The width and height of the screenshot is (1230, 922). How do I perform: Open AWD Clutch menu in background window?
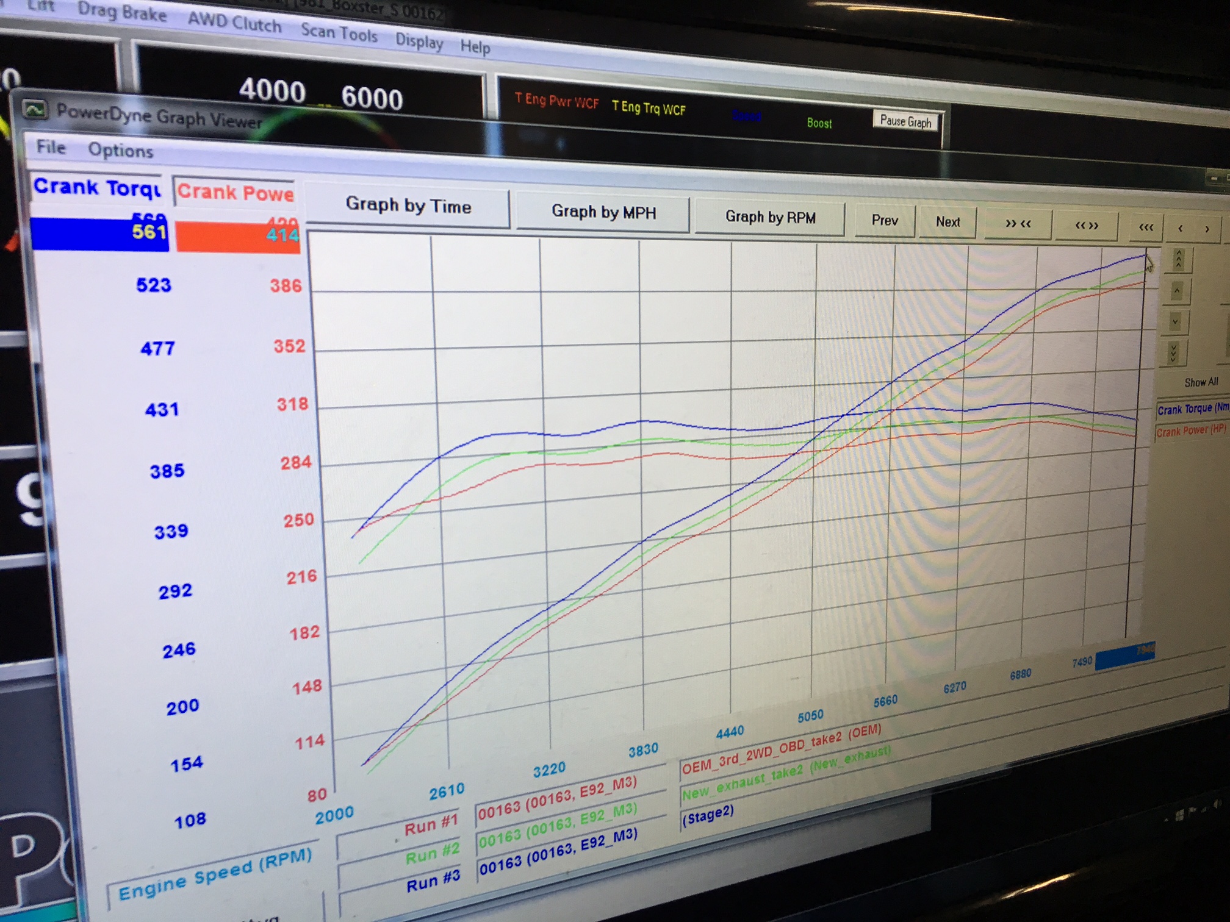tap(235, 23)
